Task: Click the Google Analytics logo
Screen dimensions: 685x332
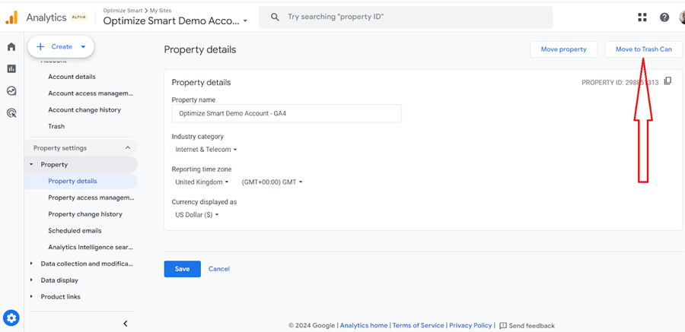Action: click(x=11, y=17)
